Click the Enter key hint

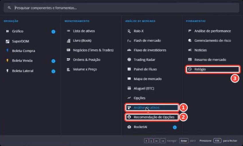(184, 141)
